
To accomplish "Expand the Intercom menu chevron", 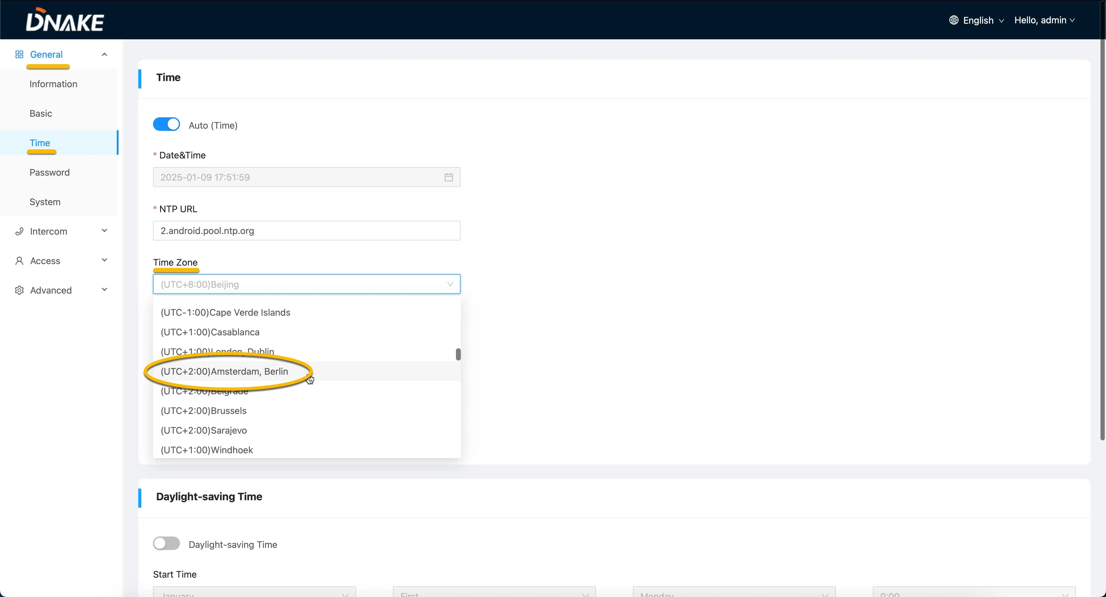I will coord(104,231).
